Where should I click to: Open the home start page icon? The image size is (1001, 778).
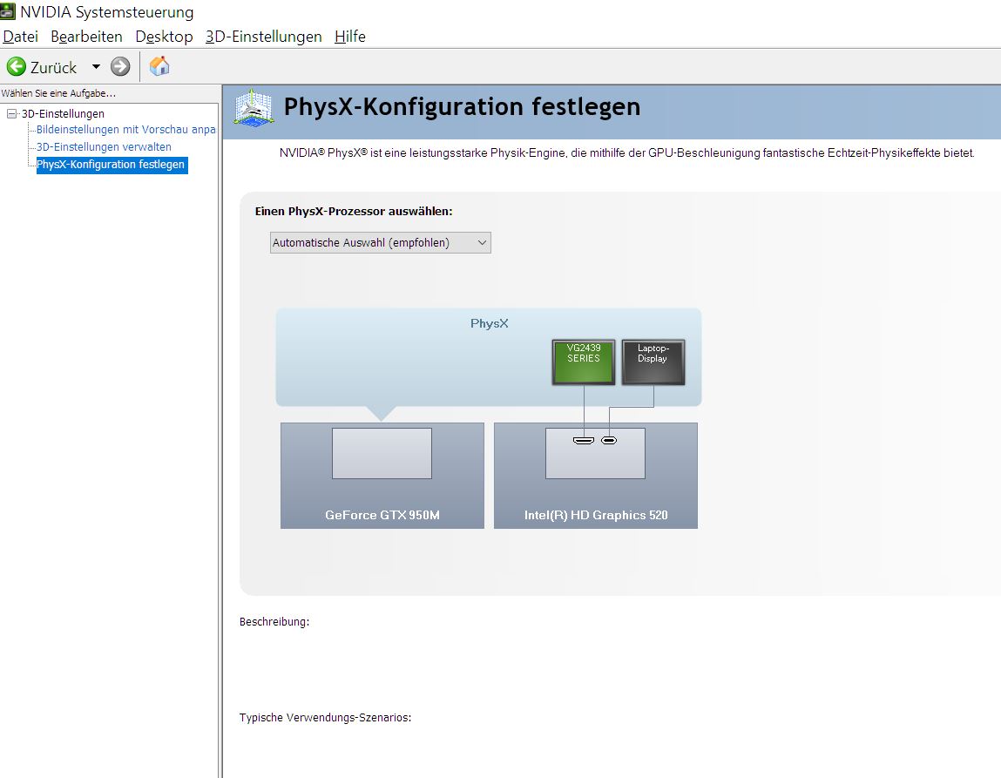tap(159, 66)
